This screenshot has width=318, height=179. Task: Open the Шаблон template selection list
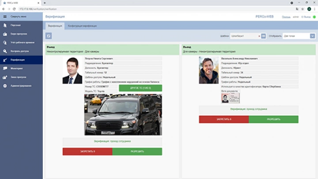click(263, 36)
